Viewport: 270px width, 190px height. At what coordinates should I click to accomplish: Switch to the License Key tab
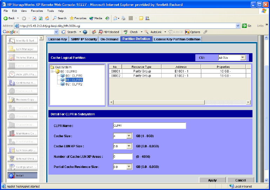[x=58, y=39]
